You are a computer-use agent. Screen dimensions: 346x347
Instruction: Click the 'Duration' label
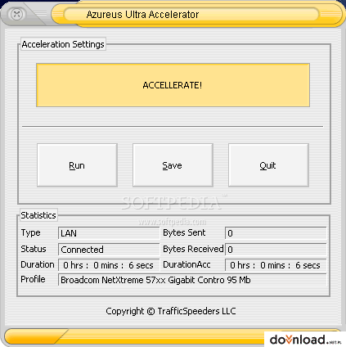coord(38,264)
